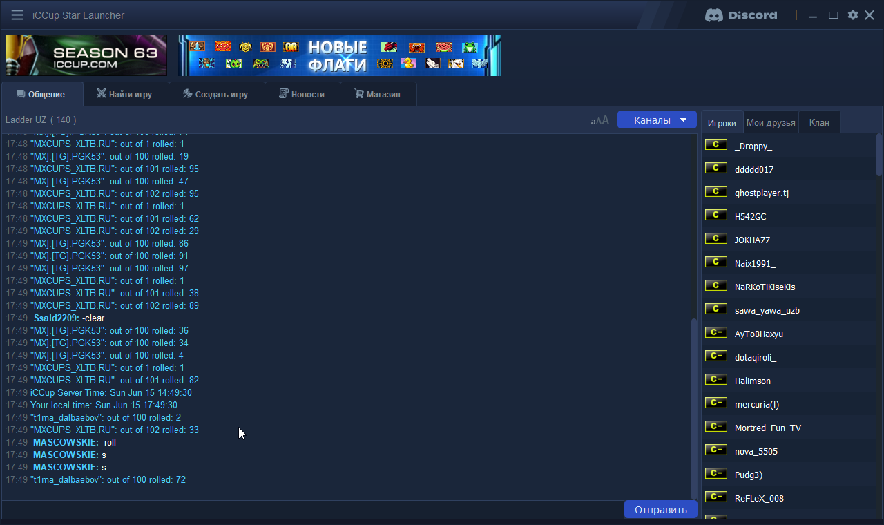Viewport: 884px width, 525px height.
Task: Focus the chat message input field
Action: click(x=312, y=510)
